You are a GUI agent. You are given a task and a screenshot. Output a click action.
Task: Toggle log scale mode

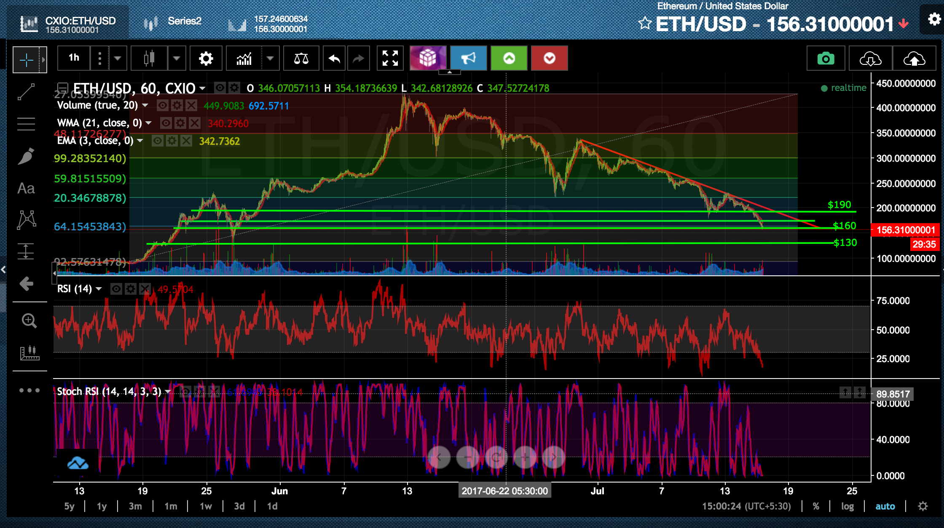[x=847, y=506]
